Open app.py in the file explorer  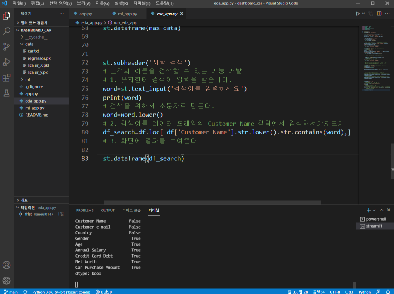pos(42,94)
